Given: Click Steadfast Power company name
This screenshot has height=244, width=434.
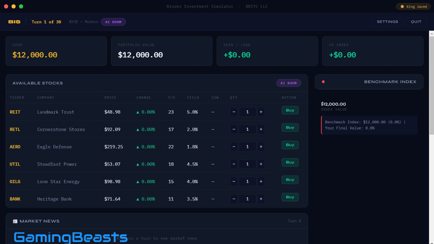Looking at the screenshot, I should (57, 164).
